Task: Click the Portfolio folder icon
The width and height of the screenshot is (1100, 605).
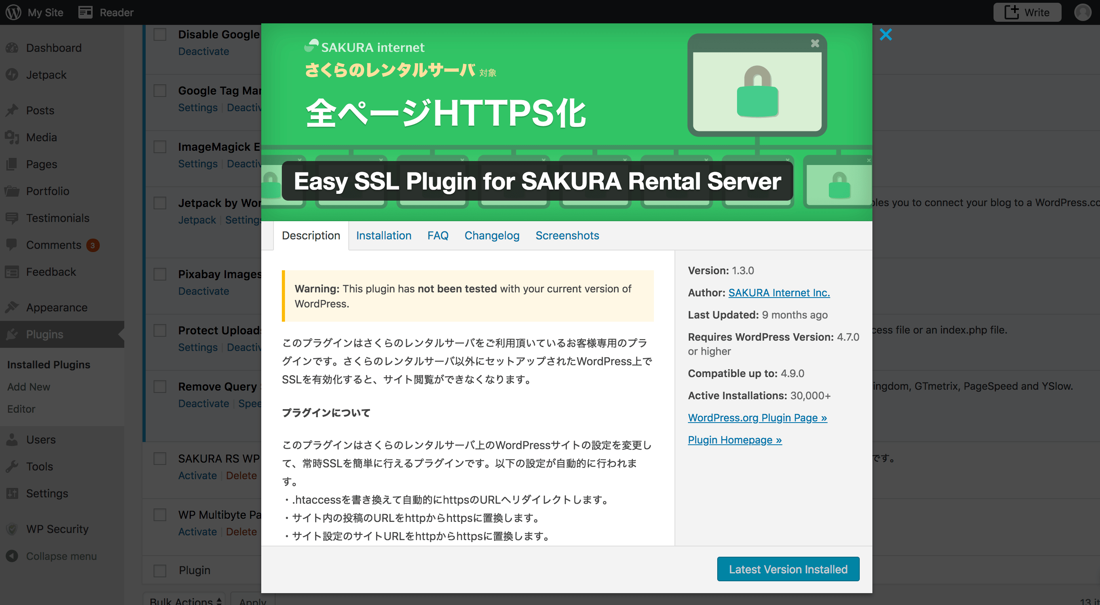Action: click(x=12, y=191)
